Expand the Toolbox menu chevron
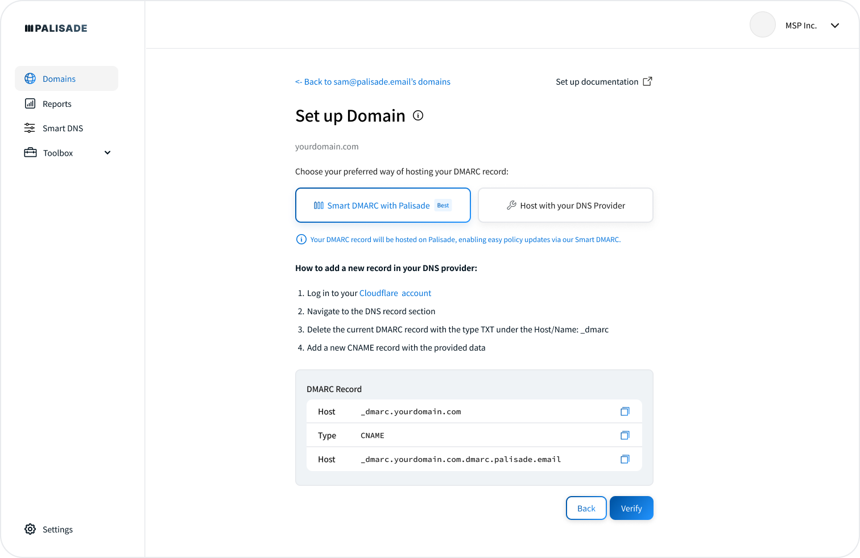Viewport: 860px width, 558px height. (x=108, y=153)
